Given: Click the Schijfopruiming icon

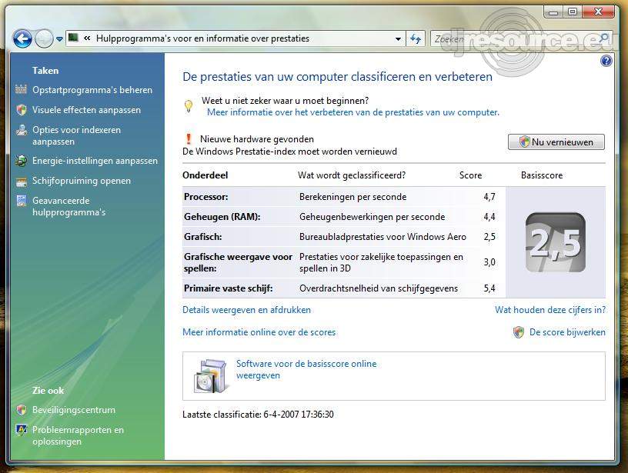Looking at the screenshot, I should (x=22, y=182).
